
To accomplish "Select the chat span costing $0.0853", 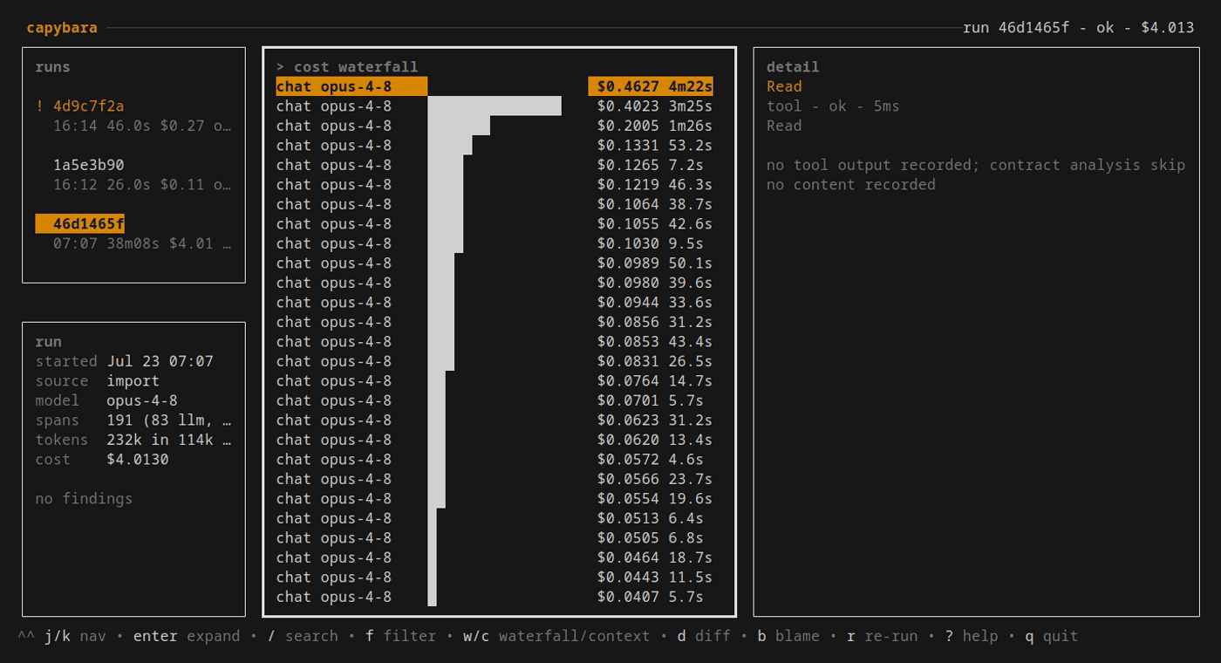I will 495,342.
